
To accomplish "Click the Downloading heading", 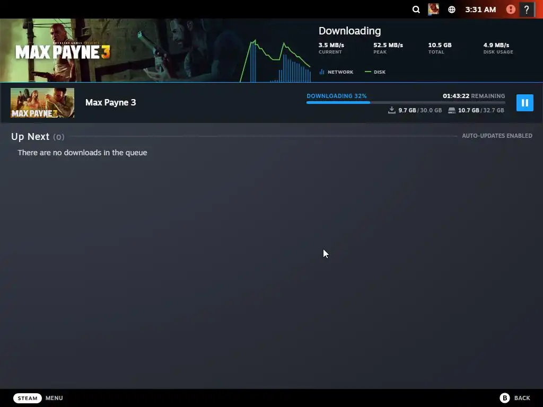I will pos(349,31).
